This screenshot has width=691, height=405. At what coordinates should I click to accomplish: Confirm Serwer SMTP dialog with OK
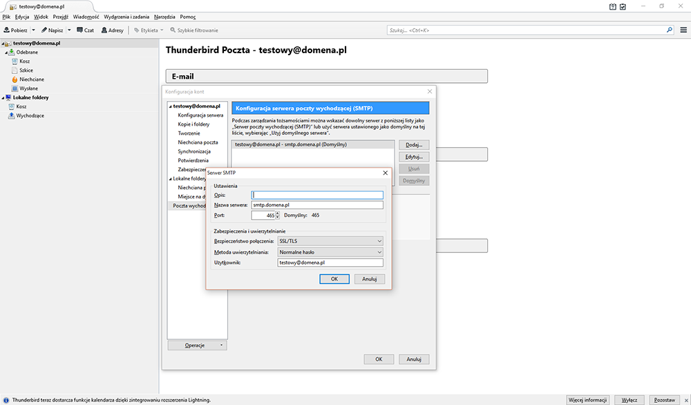point(334,279)
